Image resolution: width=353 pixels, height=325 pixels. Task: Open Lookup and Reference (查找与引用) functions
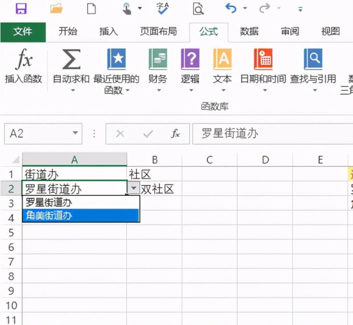coord(313,60)
